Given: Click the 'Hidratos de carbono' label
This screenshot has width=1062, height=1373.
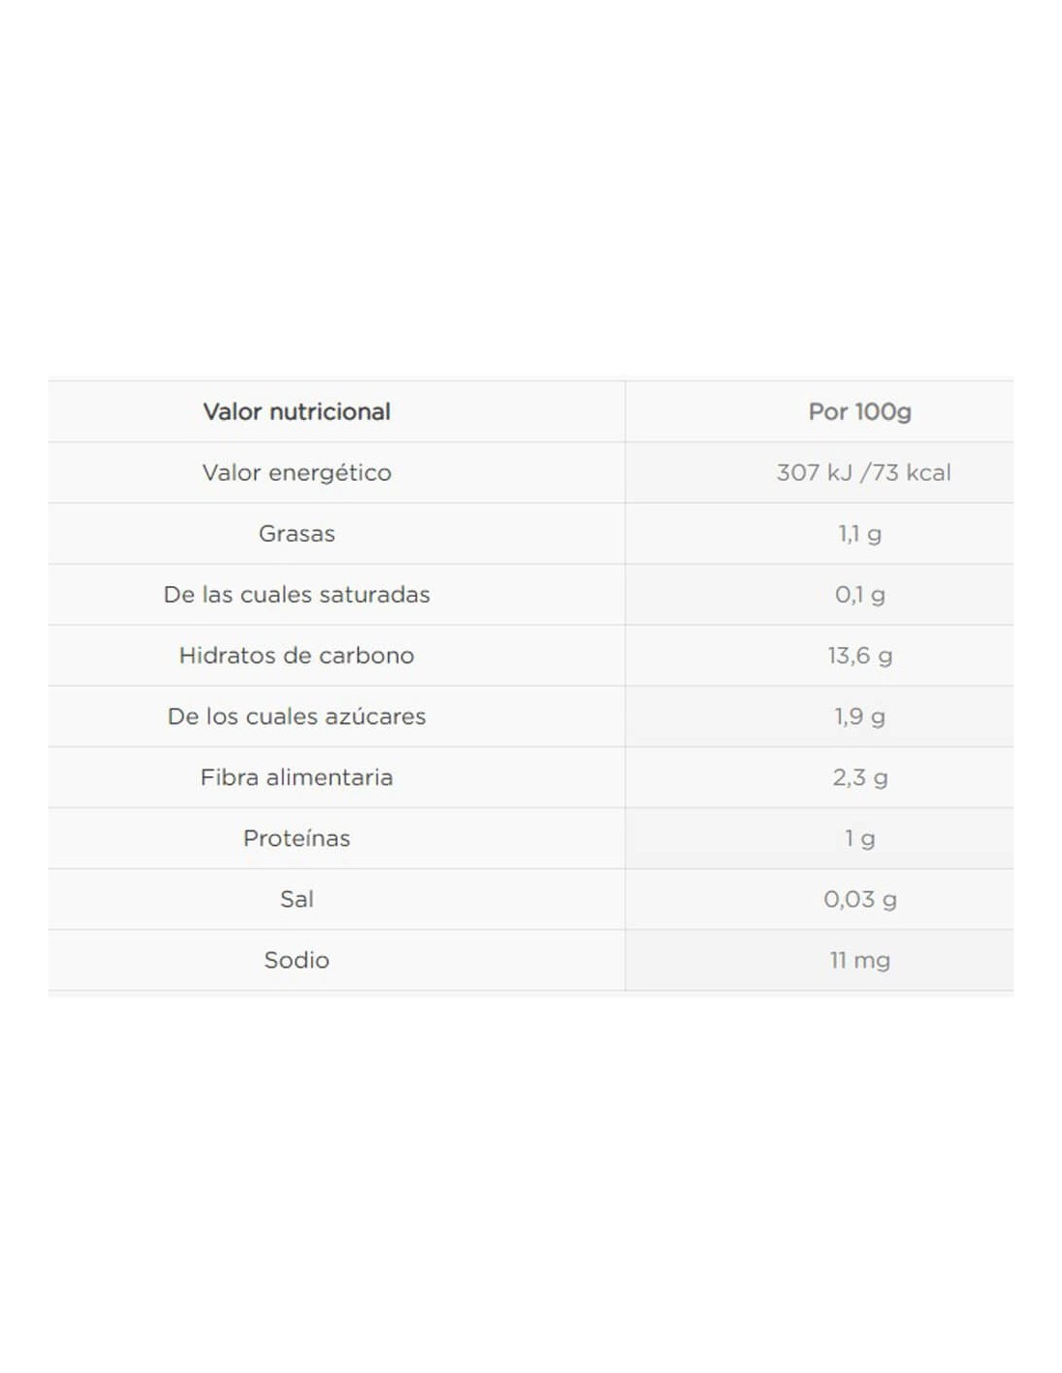Looking at the screenshot, I should (296, 655).
